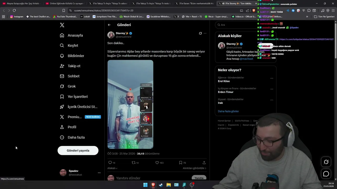Viewport: 337px width, 189px height.
Task: Open Spadev account switcher menu
Action: click(99, 173)
